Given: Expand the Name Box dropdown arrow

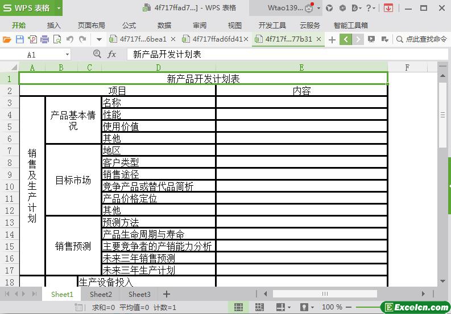Looking at the screenshot, I should tap(67, 55).
